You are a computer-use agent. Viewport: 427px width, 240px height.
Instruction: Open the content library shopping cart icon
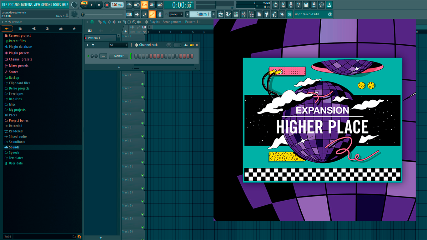click(289, 14)
